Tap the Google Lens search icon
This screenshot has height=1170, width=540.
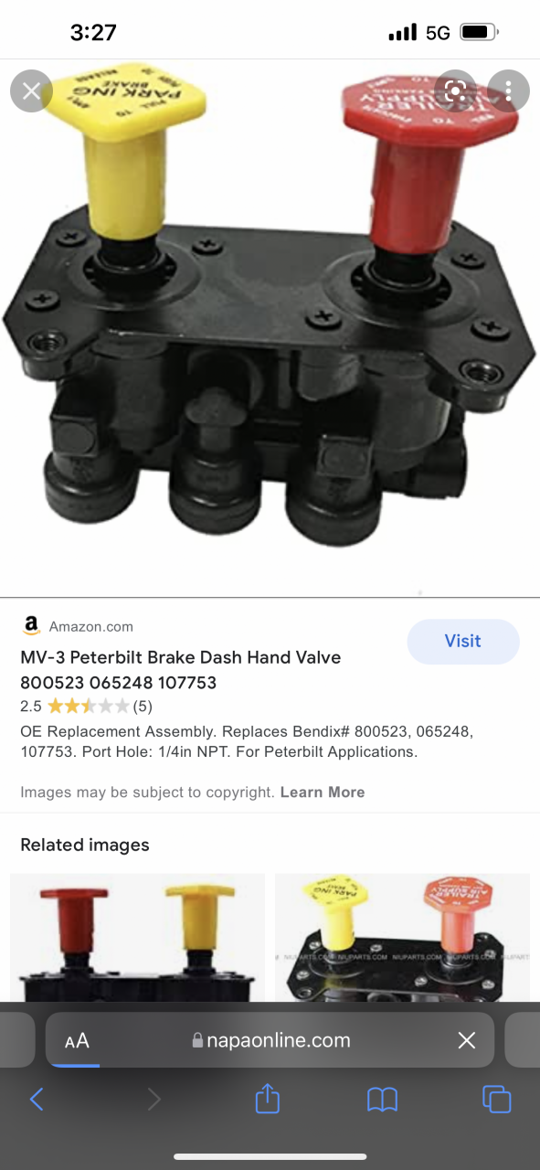pos(455,90)
